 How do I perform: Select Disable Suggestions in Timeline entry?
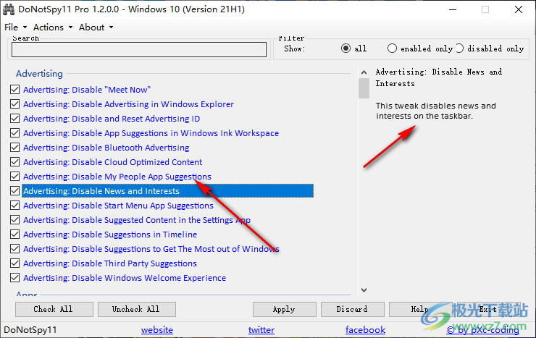point(109,235)
